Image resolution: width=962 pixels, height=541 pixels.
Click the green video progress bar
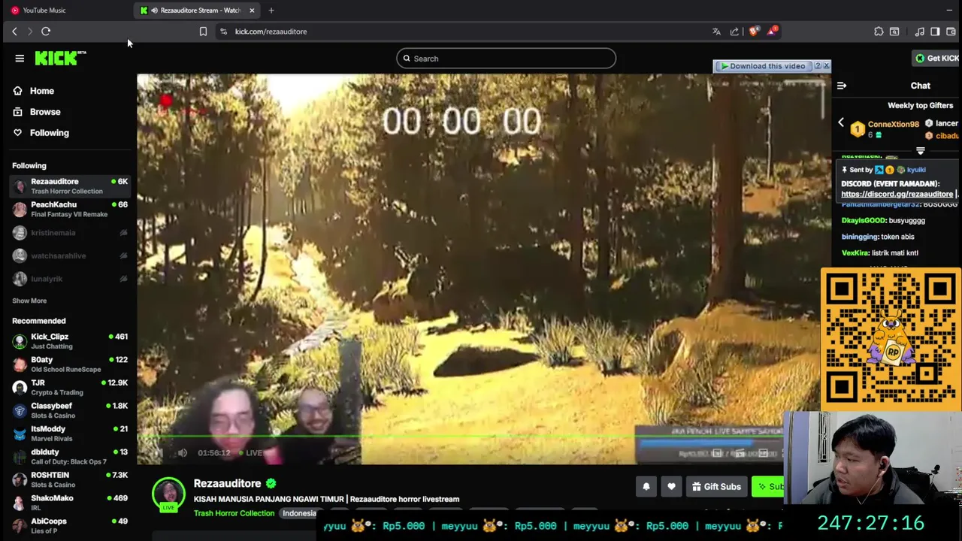click(458, 436)
